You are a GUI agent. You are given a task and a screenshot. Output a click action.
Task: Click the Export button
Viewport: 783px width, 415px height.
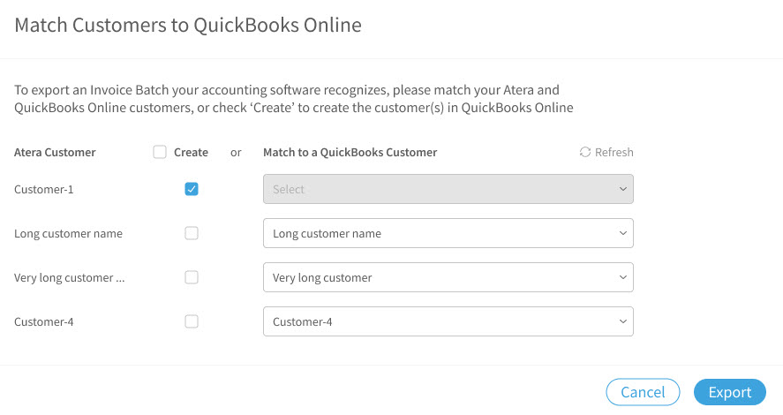pos(729,392)
